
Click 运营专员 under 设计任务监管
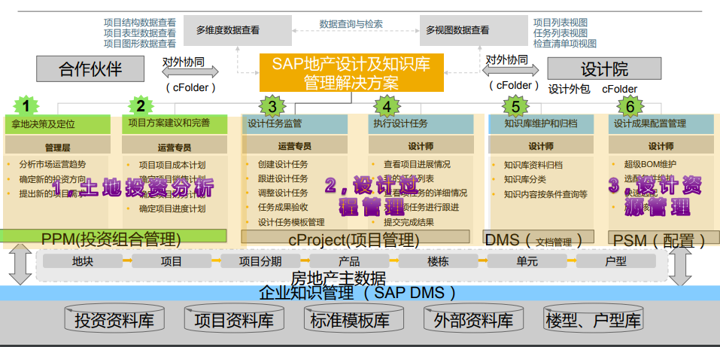(x=295, y=146)
